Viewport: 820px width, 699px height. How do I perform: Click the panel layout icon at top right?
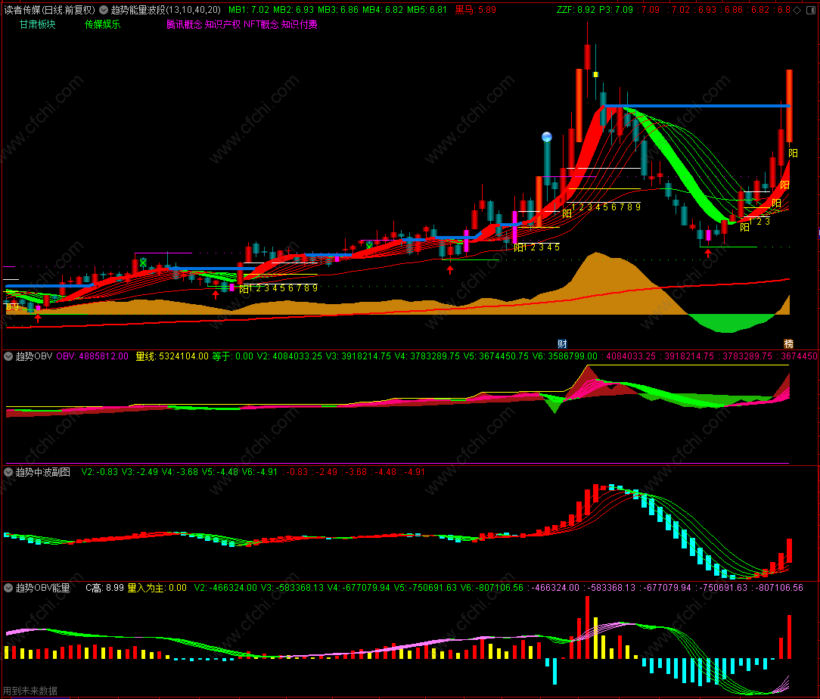(811, 10)
